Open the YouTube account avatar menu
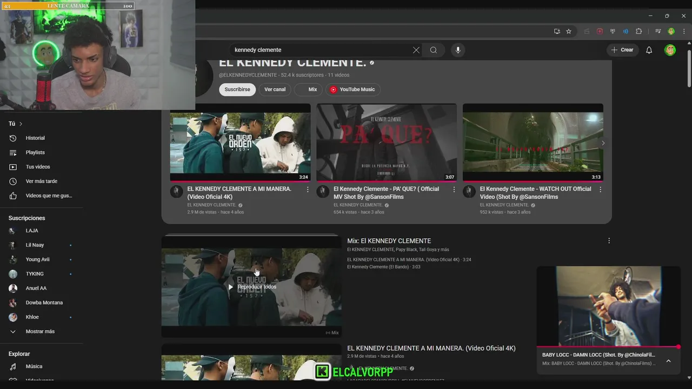The width and height of the screenshot is (692, 389). [670, 50]
